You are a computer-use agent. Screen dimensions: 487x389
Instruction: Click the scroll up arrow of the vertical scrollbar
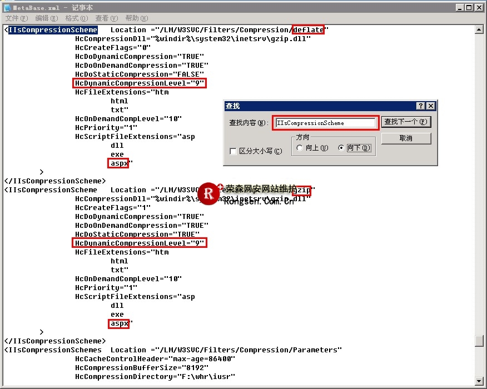[479, 29]
